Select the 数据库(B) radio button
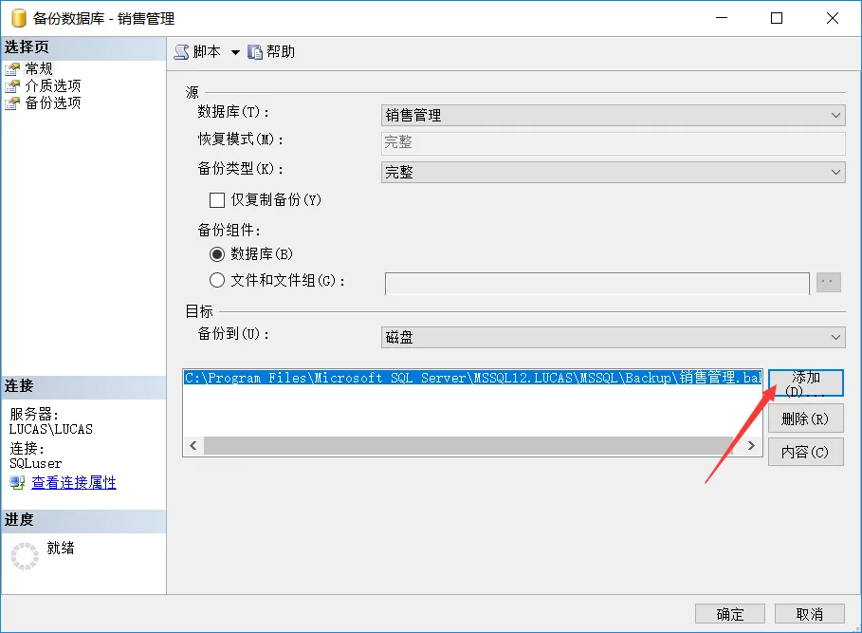862x633 pixels. coord(217,254)
